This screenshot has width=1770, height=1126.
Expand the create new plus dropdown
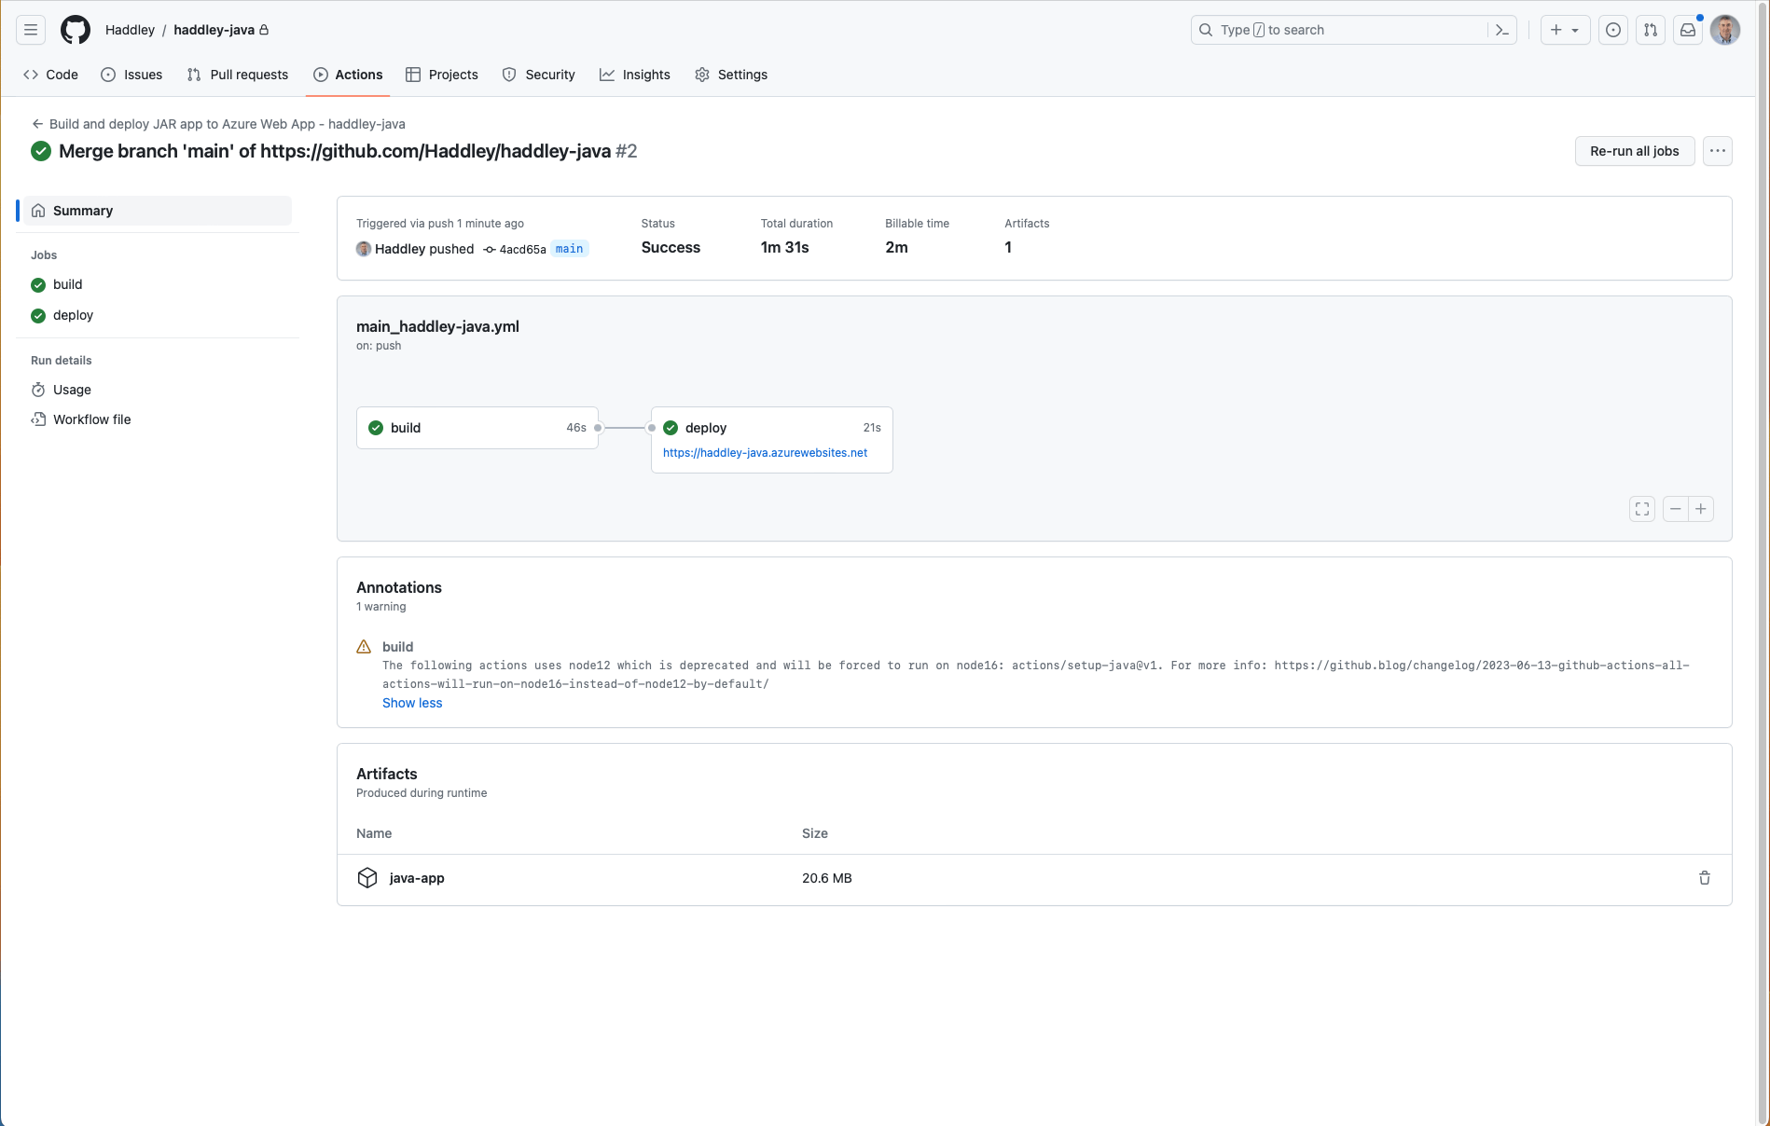(1565, 30)
